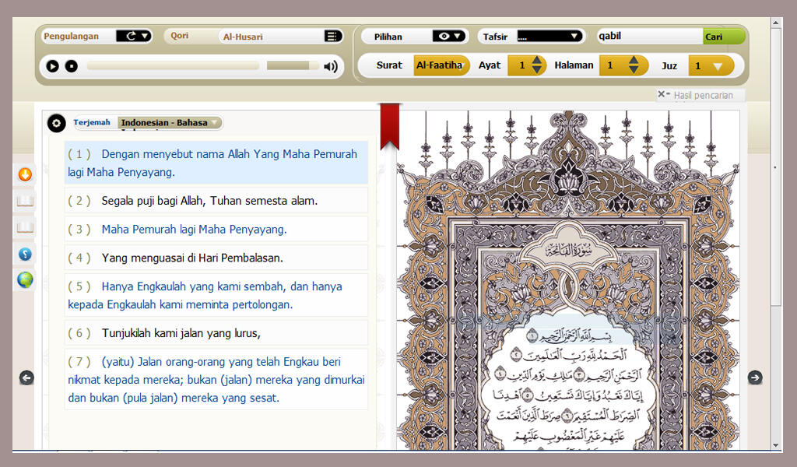This screenshot has width=797, height=467.
Task: Click the Terjemah label
Action: (x=92, y=122)
